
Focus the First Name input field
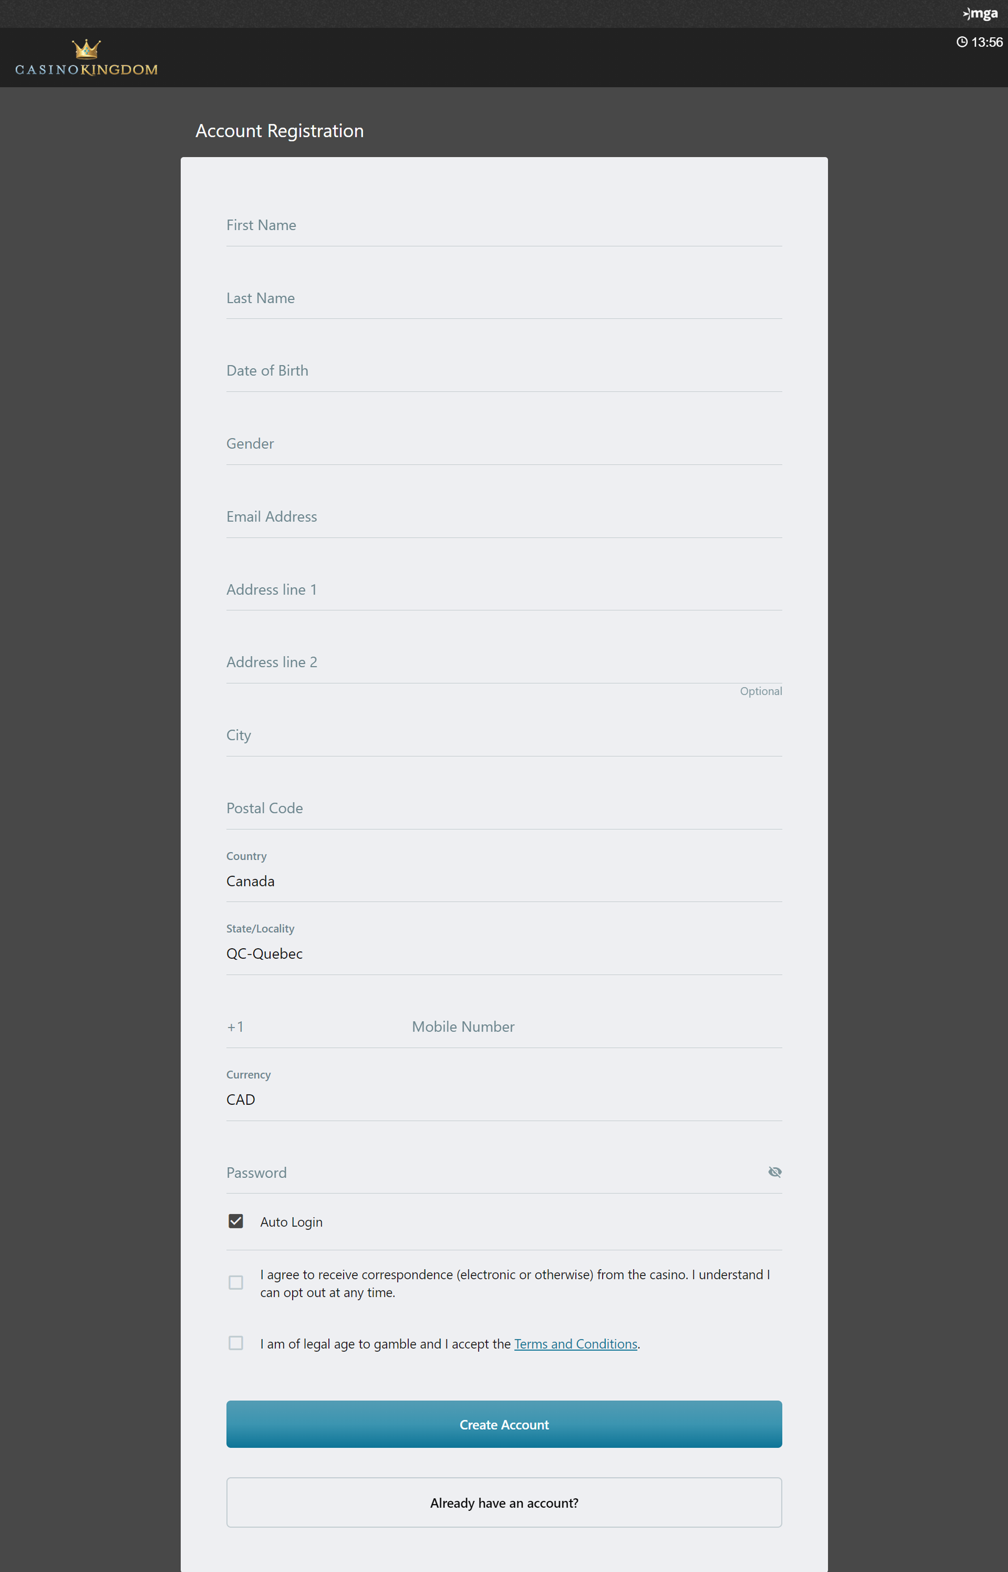click(504, 225)
